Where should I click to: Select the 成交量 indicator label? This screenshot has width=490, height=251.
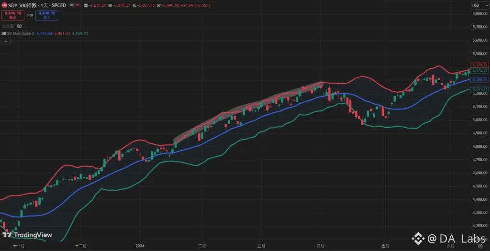[x=8, y=26]
